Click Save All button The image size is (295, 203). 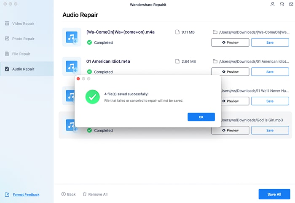click(274, 194)
